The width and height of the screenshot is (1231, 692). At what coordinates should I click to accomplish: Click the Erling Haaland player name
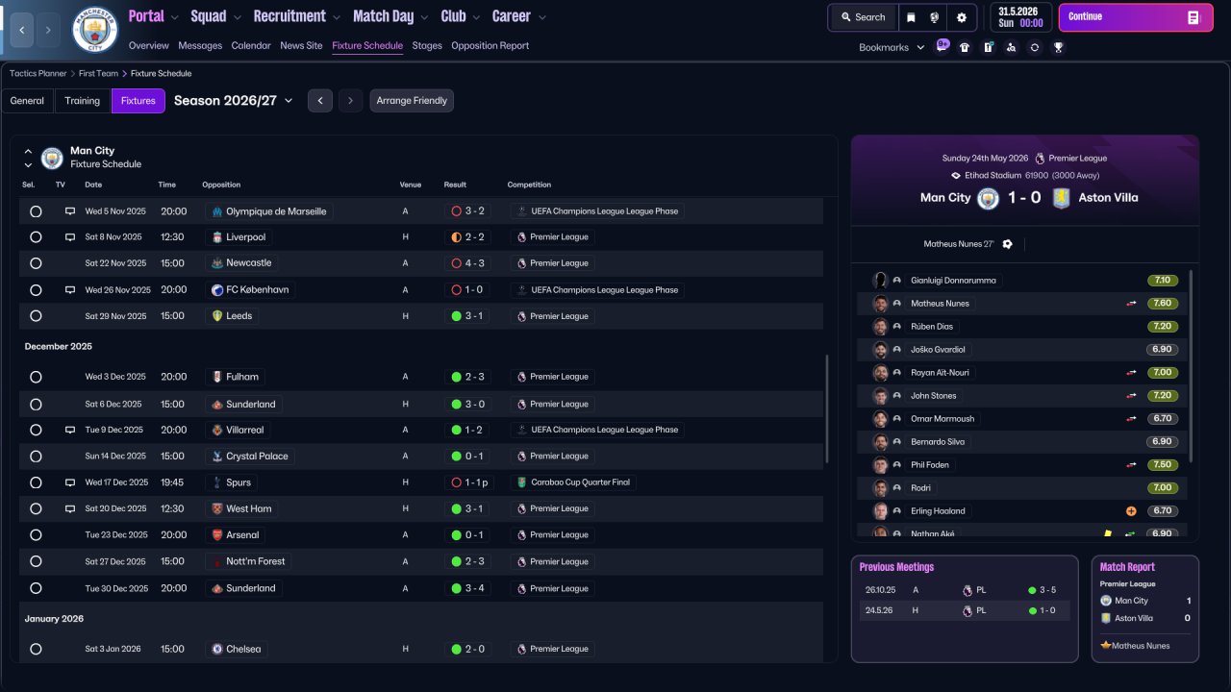938,511
